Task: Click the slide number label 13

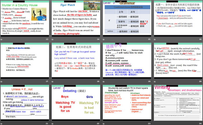Action: (47, 39)
